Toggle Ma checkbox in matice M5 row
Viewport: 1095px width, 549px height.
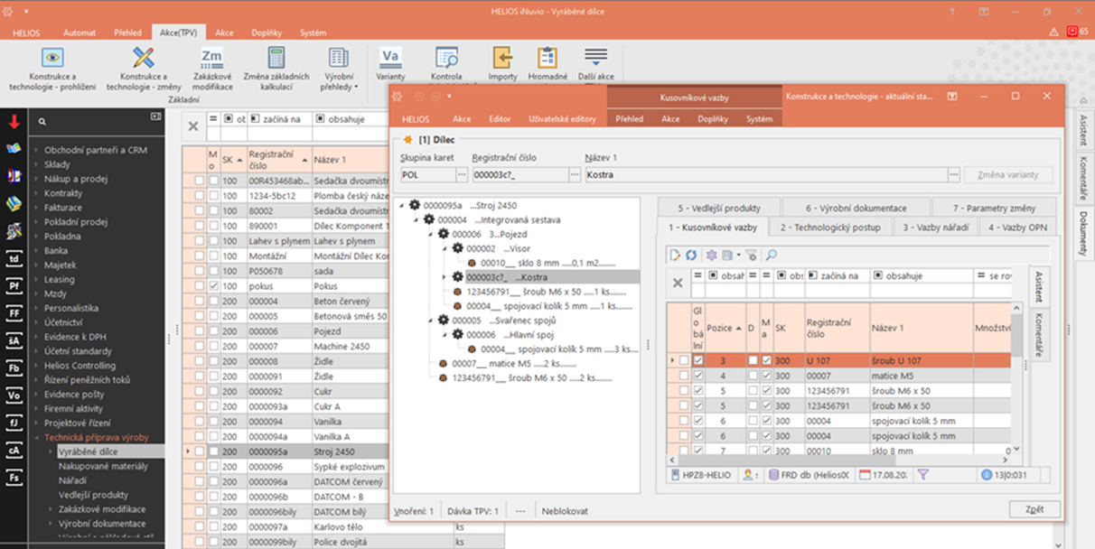[766, 376]
